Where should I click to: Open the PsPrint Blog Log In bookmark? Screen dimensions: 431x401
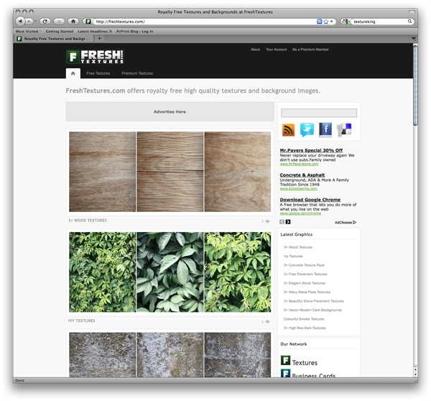pyautogui.click(x=135, y=32)
